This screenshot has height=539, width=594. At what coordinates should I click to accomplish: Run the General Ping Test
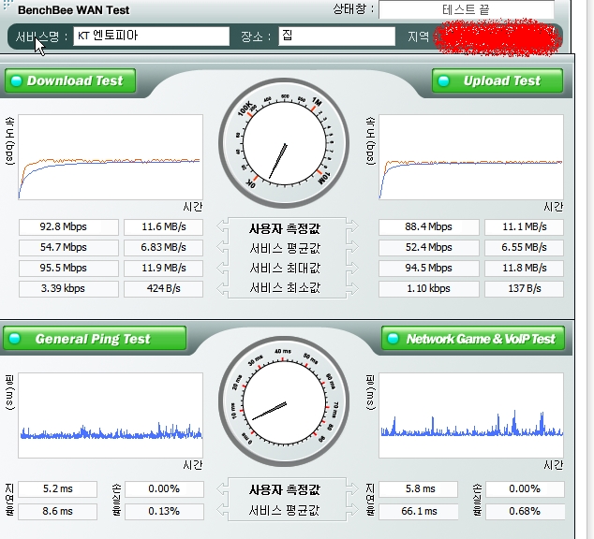(x=95, y=338)
